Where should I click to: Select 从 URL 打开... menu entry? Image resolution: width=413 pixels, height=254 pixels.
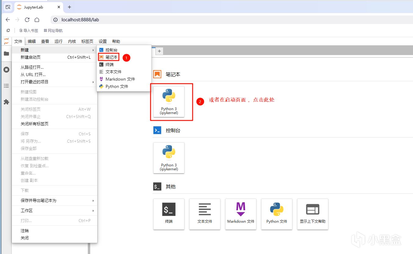55,75
